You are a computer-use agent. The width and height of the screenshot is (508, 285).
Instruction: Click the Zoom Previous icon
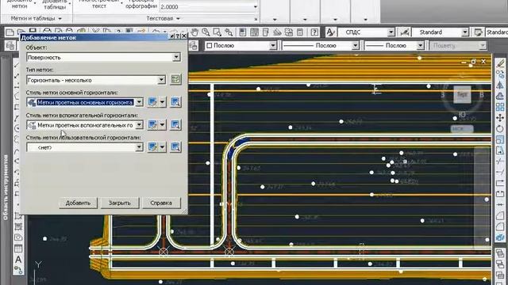tap(229, 32)
